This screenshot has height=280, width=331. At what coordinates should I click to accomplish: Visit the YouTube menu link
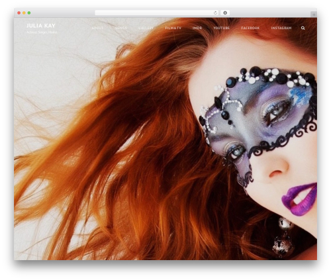coord(222,28)
